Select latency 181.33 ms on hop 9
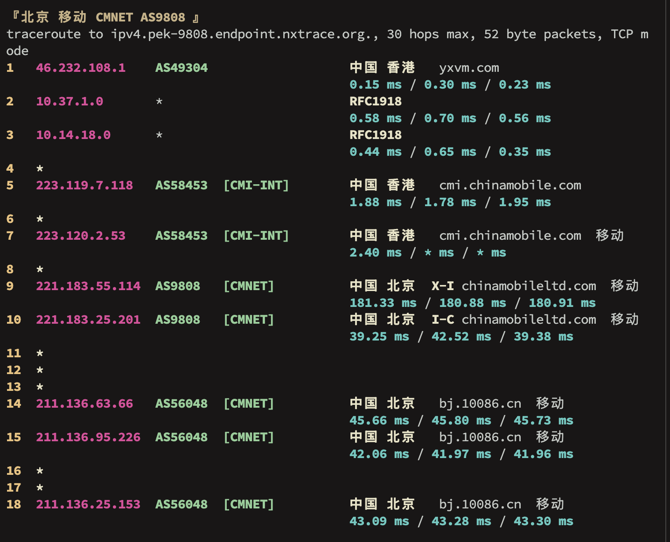 (383, 303)
